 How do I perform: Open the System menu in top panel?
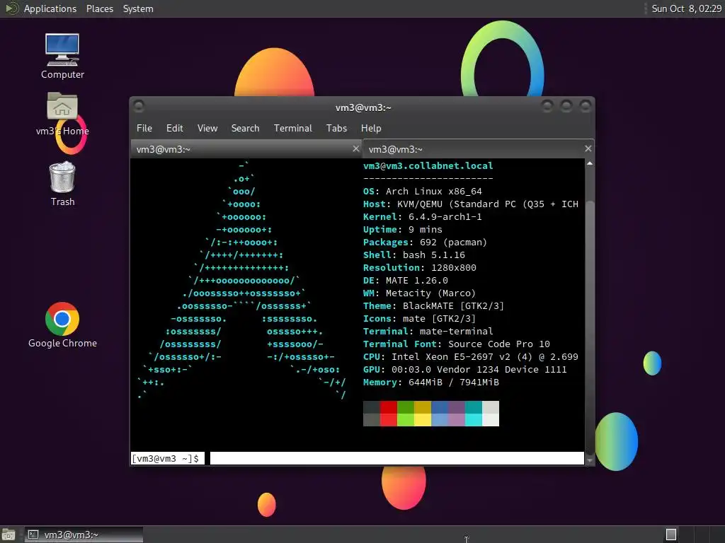tap(138, 8)
